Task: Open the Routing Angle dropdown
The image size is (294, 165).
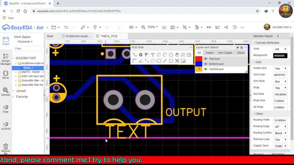Action: coord(280,126)
